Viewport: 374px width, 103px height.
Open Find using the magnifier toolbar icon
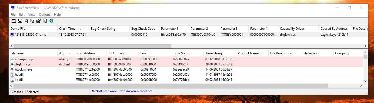click(45, 21)
